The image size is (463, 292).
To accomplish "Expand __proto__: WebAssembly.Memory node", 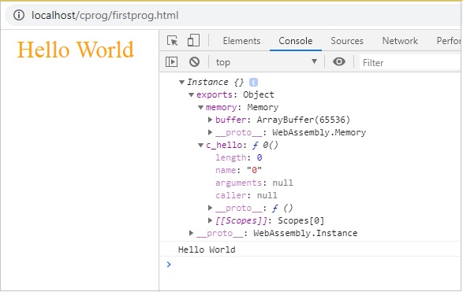I will 210,132.
